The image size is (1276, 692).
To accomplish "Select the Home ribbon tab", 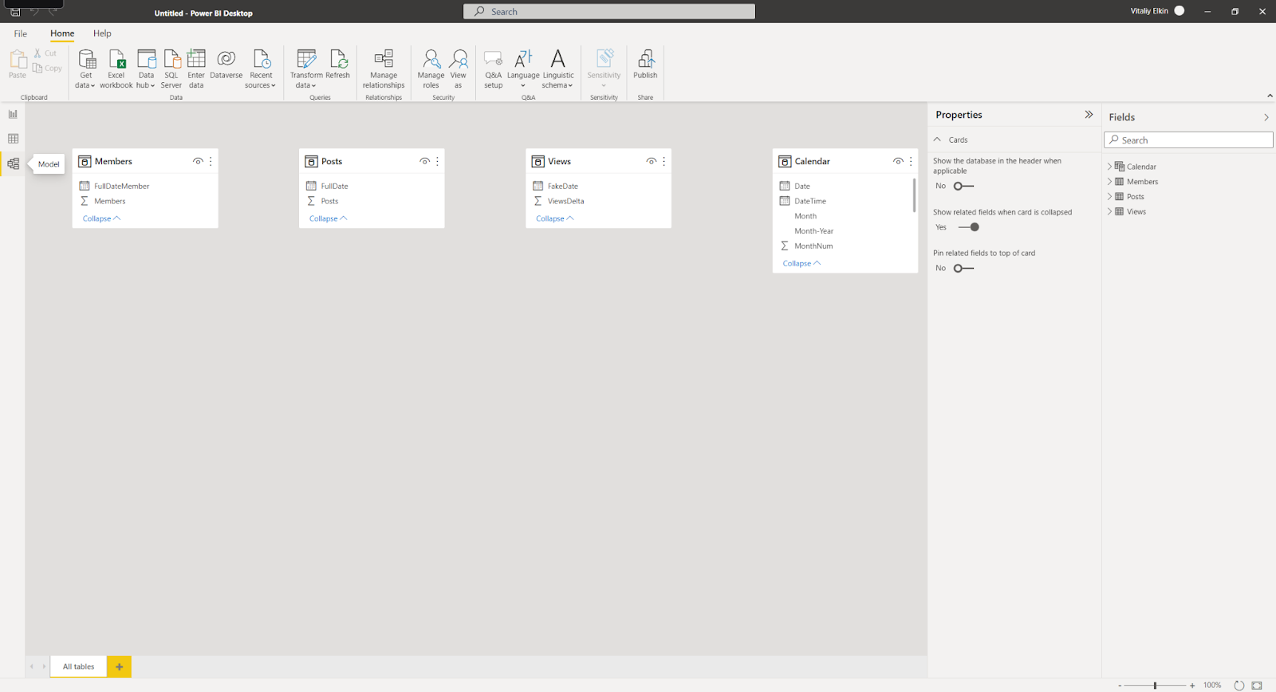I will pos(62,33).
